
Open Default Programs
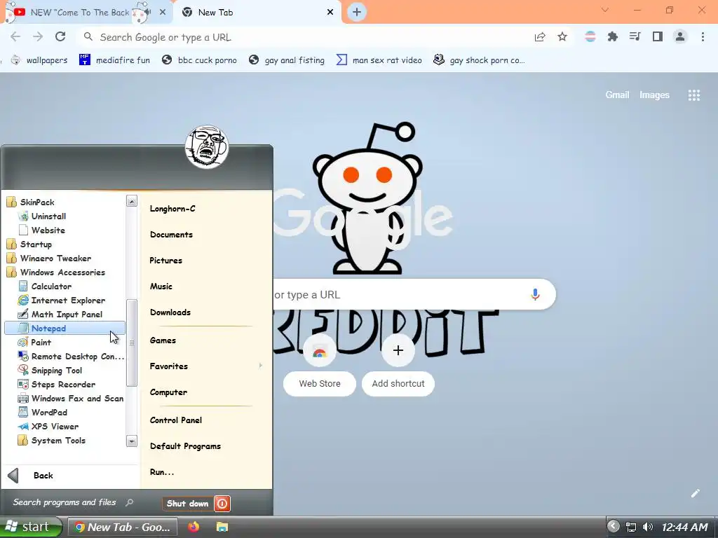(185, 446)
